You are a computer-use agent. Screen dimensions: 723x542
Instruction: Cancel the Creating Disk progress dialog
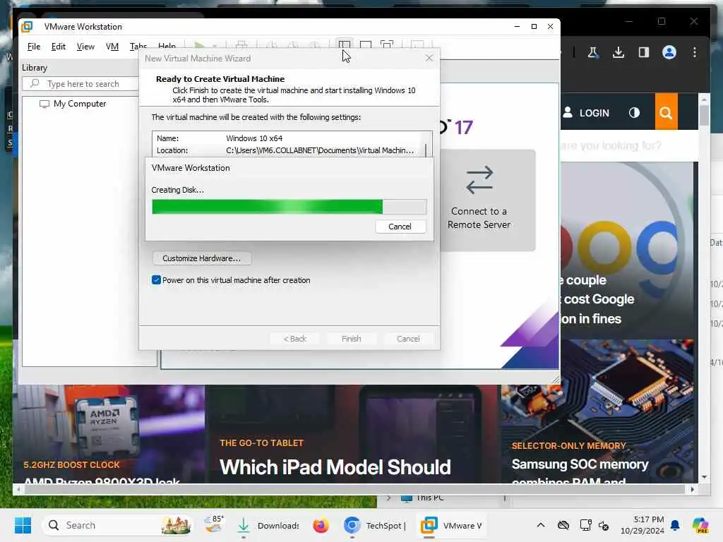pos(400,227)
